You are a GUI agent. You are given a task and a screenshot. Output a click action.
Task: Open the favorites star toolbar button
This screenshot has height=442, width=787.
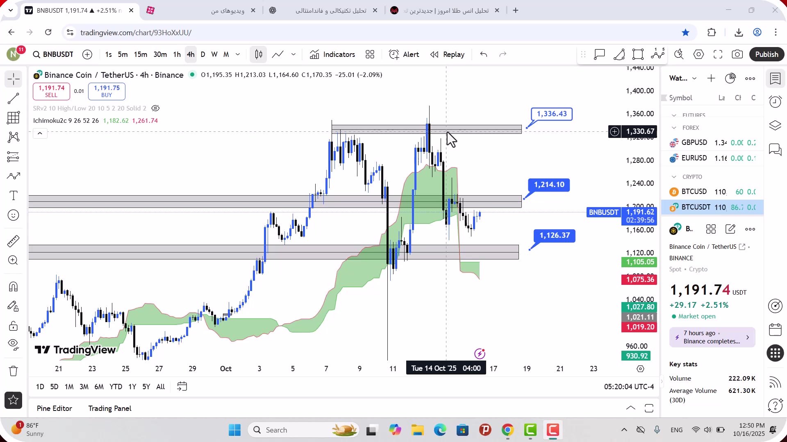[14, 400]
